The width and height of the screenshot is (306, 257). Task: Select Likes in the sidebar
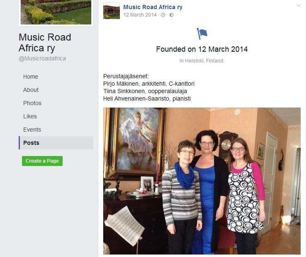(30, 116)
